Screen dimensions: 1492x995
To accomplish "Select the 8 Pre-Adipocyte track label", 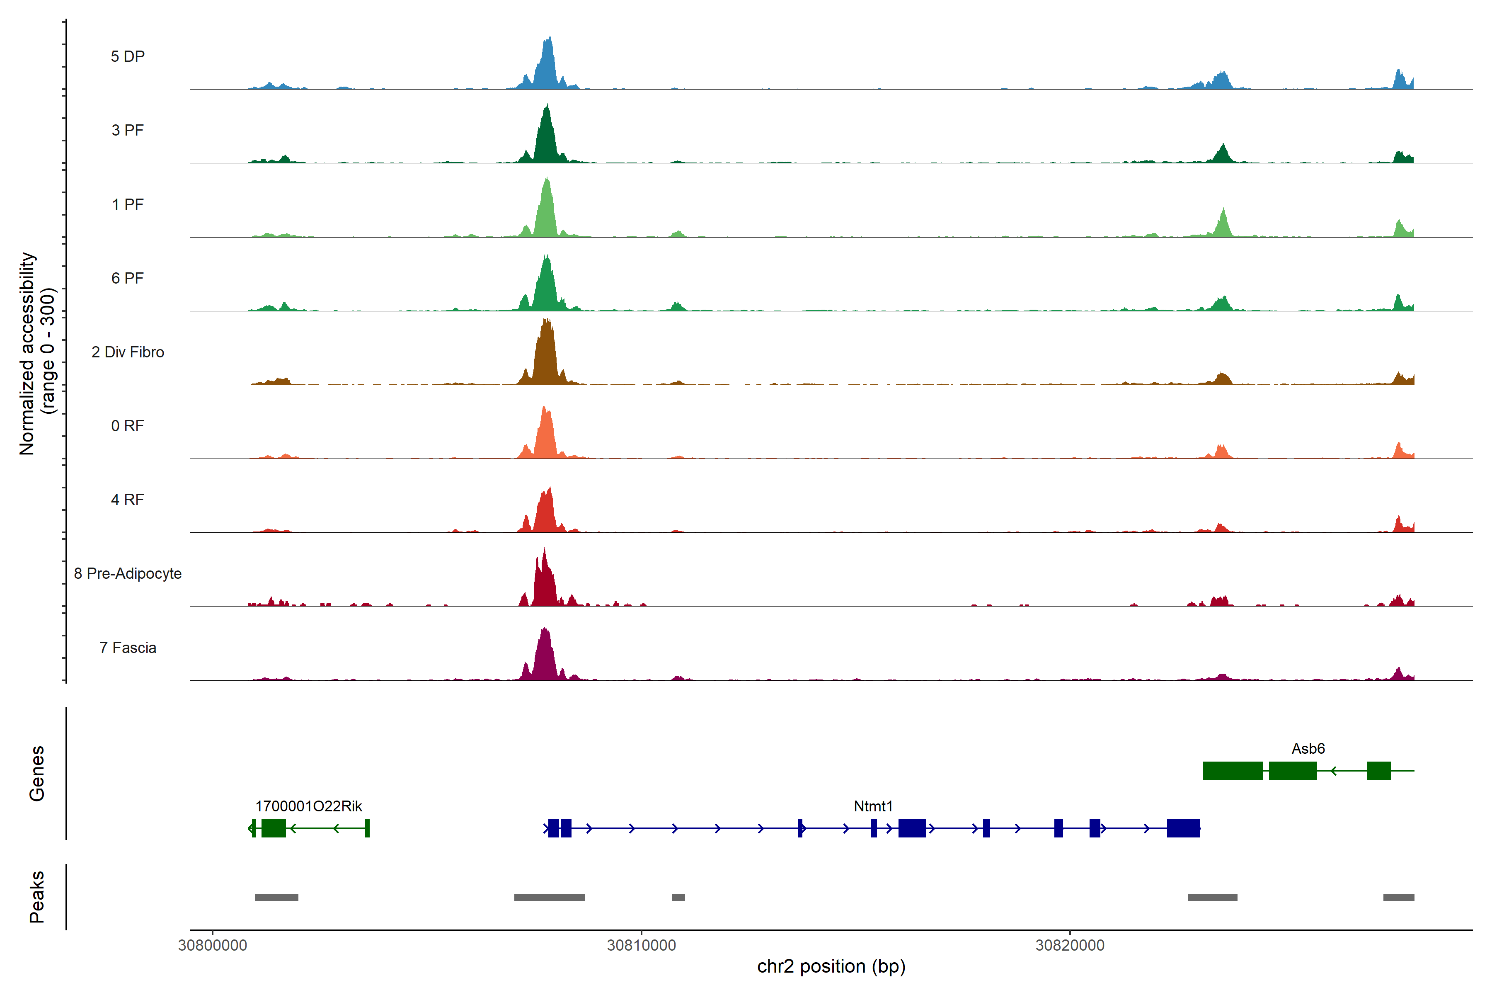I will coord(128,574).
